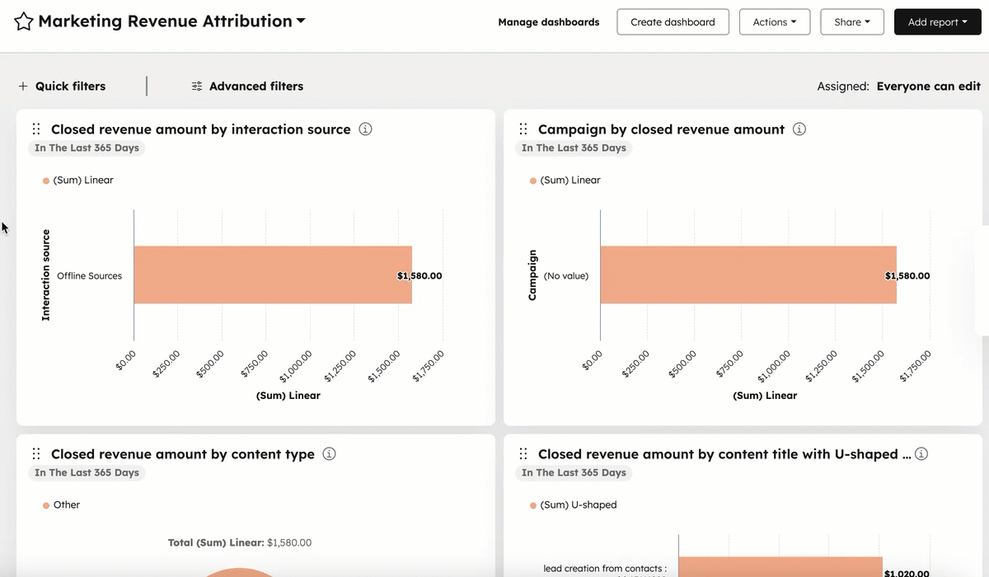This screenshot has height=577, width=989.
Task: Click the Everyone can edit link
Action: pyautogui.click(x=929, y=86)
